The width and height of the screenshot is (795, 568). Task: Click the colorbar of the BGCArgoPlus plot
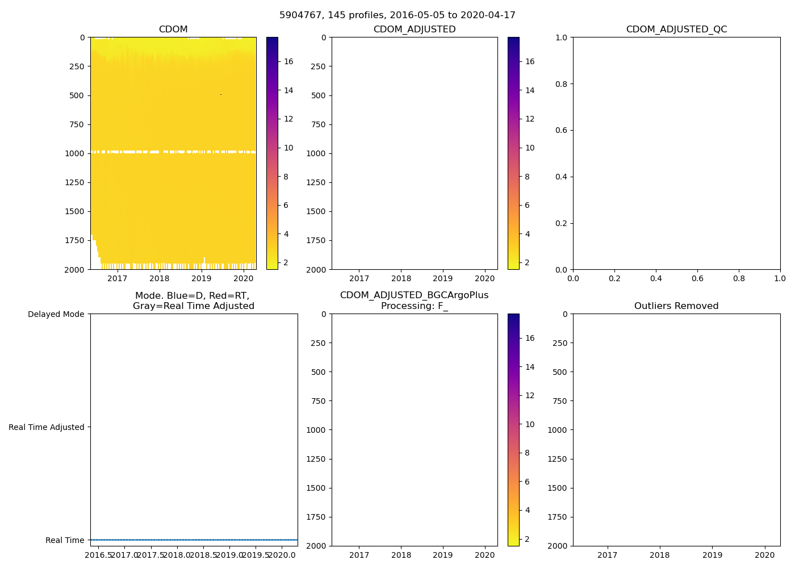coord(513,430)
